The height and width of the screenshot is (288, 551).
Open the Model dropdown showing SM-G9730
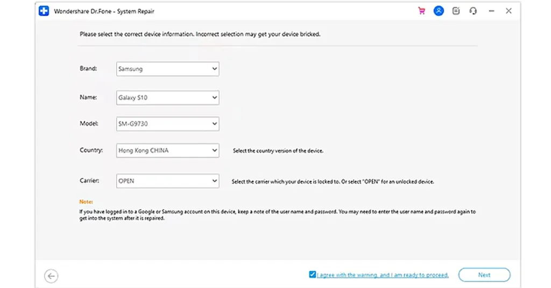167,124
